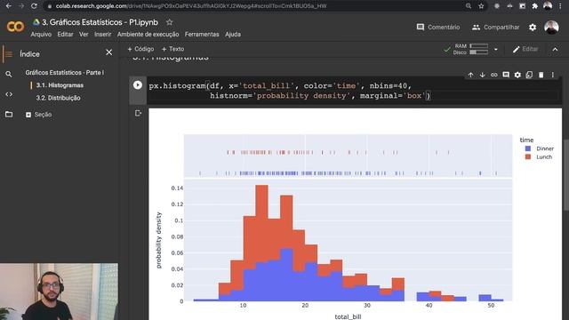Viewport: 569px width, 320px height.
Task: Open the Editar menu
Action: point(65,34)
